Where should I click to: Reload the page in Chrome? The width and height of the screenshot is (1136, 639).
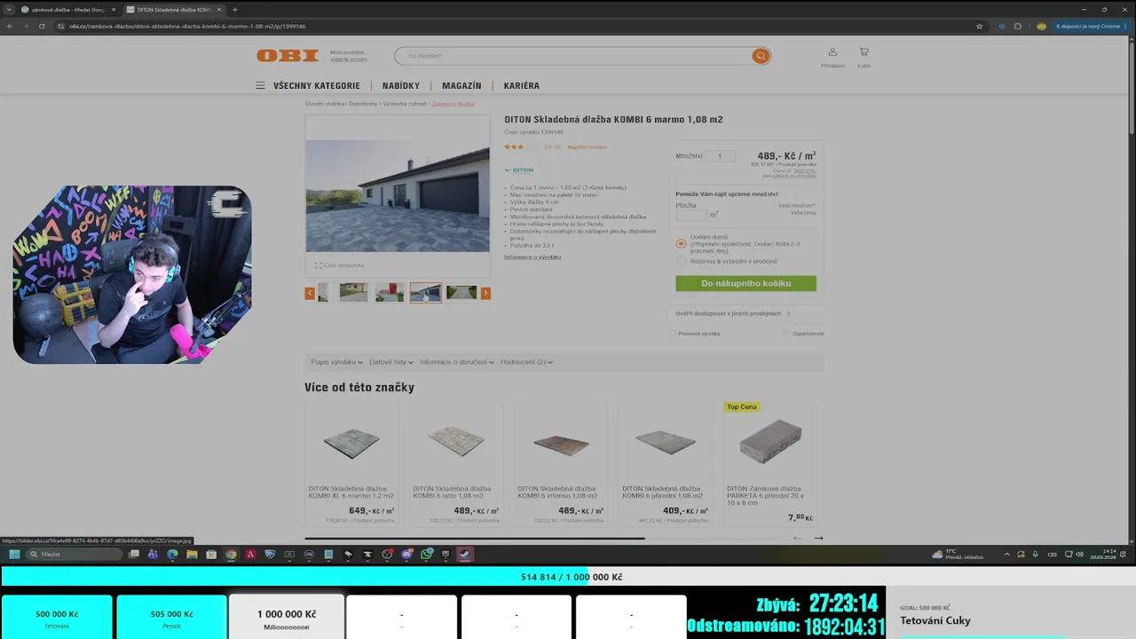(x=42, y=27)
